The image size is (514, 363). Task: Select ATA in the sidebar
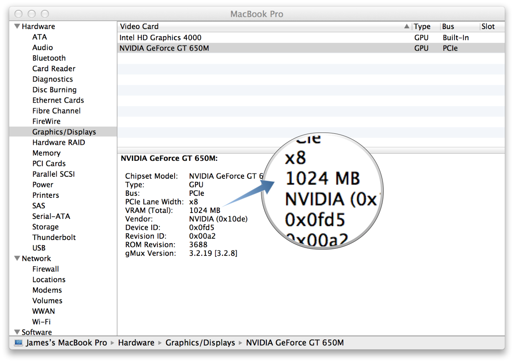click(x=39, y=37)
